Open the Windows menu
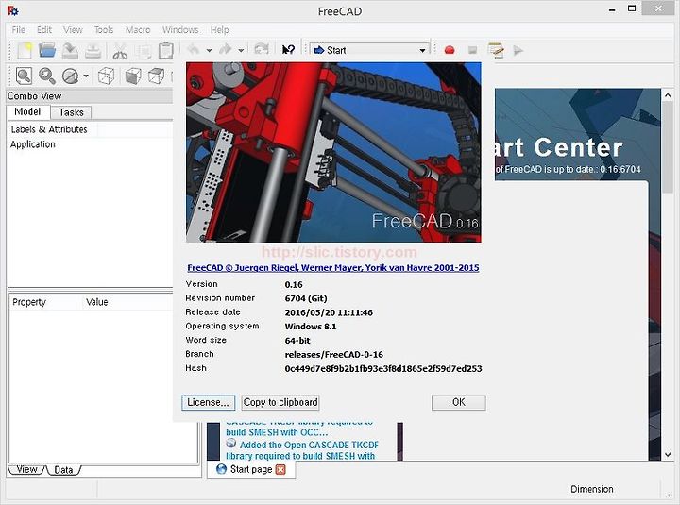The height and width of the screenshot is (505, 680). pos(180,30)
